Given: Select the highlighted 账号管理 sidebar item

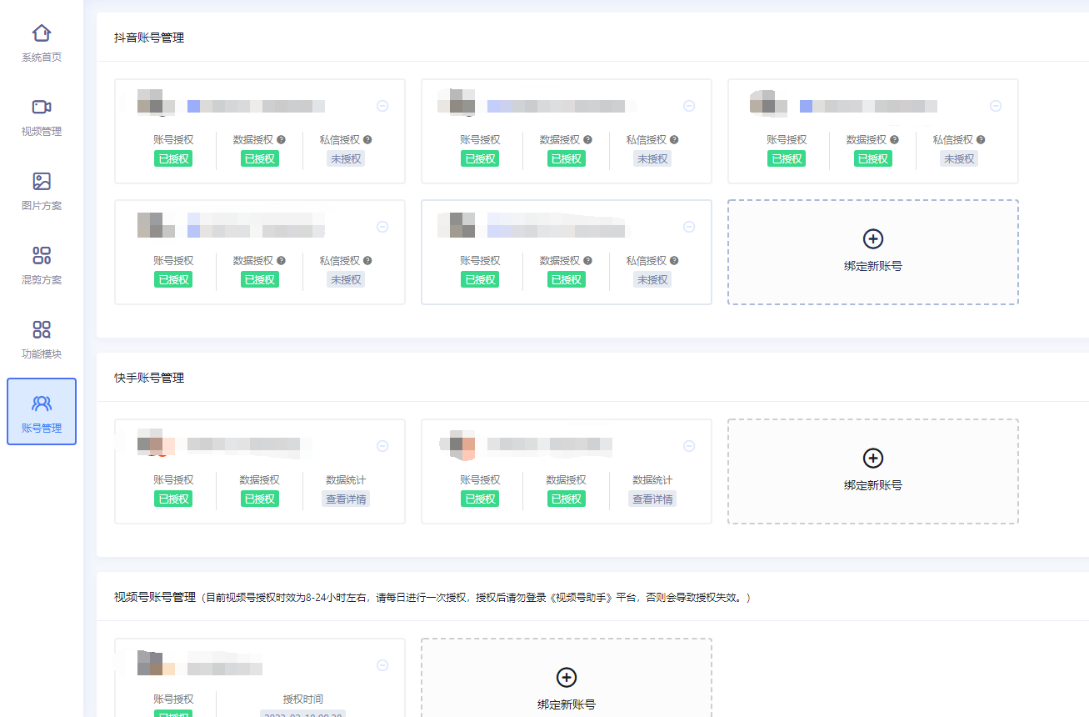Looking at the screenshot, I should [42, 411].
